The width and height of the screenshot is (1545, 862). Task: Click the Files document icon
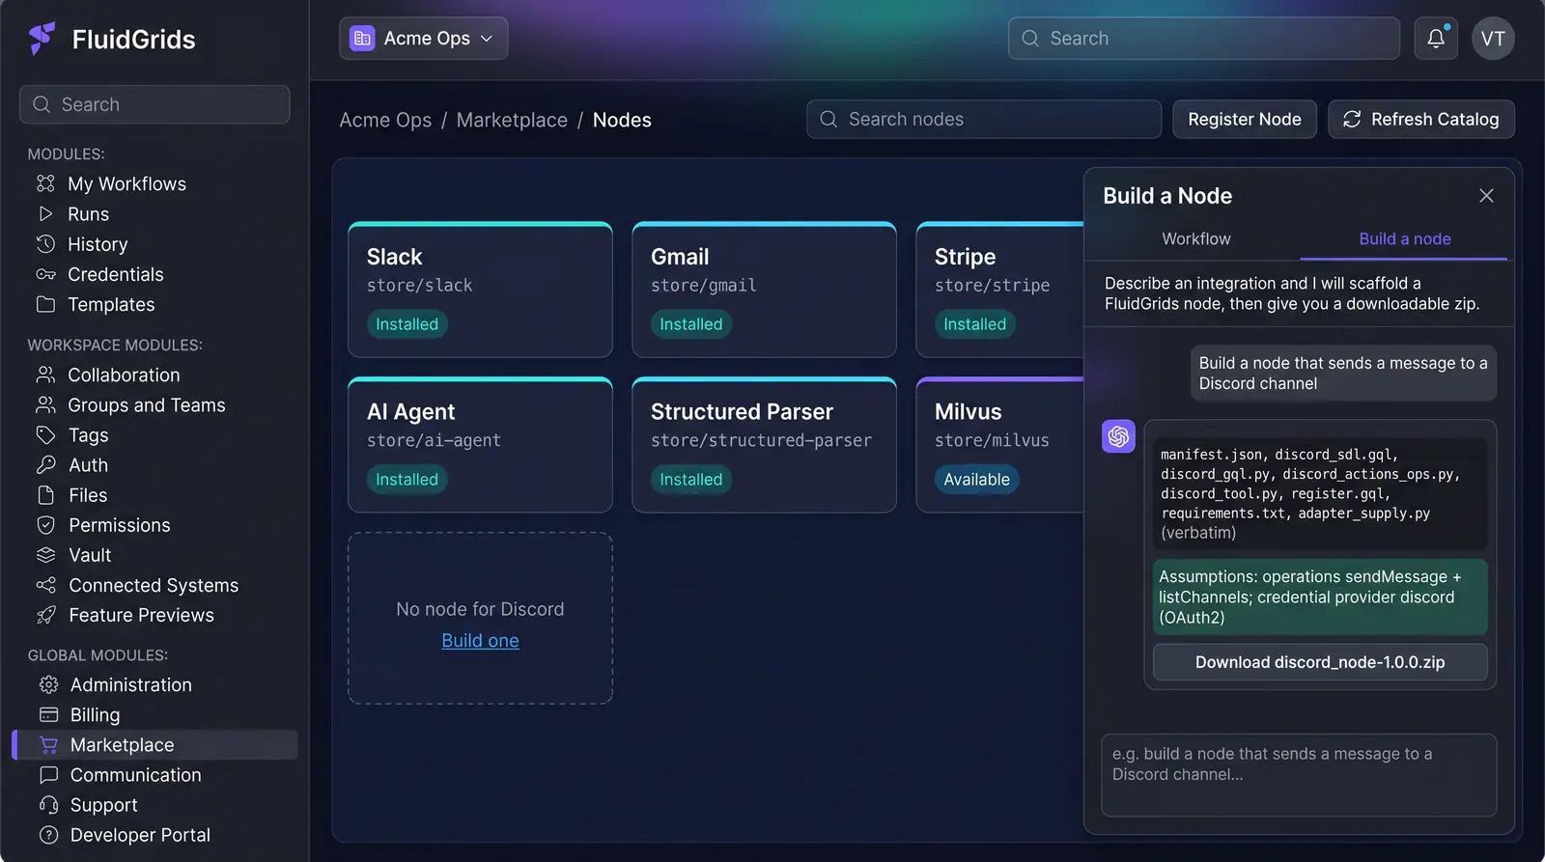[45, 495]
